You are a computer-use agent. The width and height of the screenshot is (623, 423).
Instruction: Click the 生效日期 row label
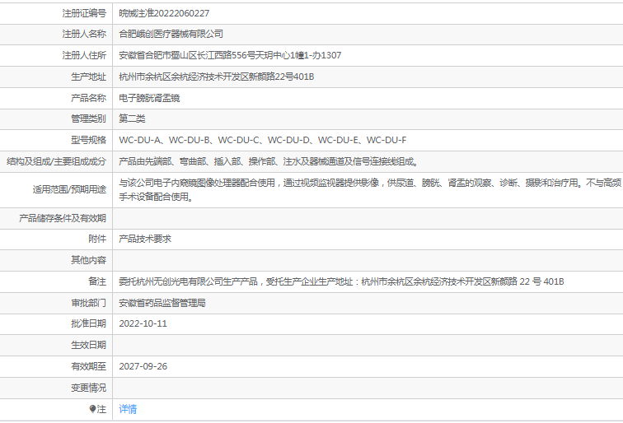89,345
